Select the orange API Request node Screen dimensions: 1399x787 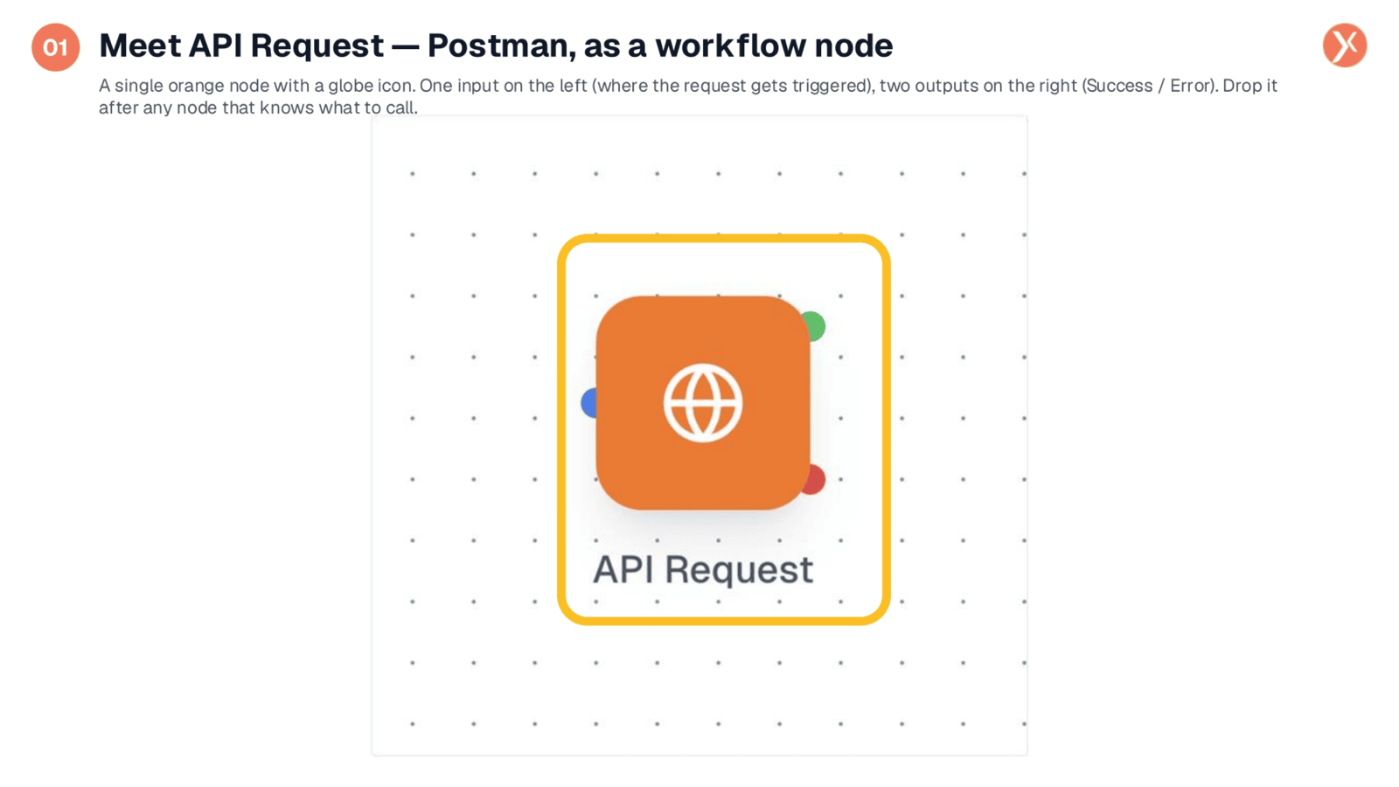coord(703,402)
